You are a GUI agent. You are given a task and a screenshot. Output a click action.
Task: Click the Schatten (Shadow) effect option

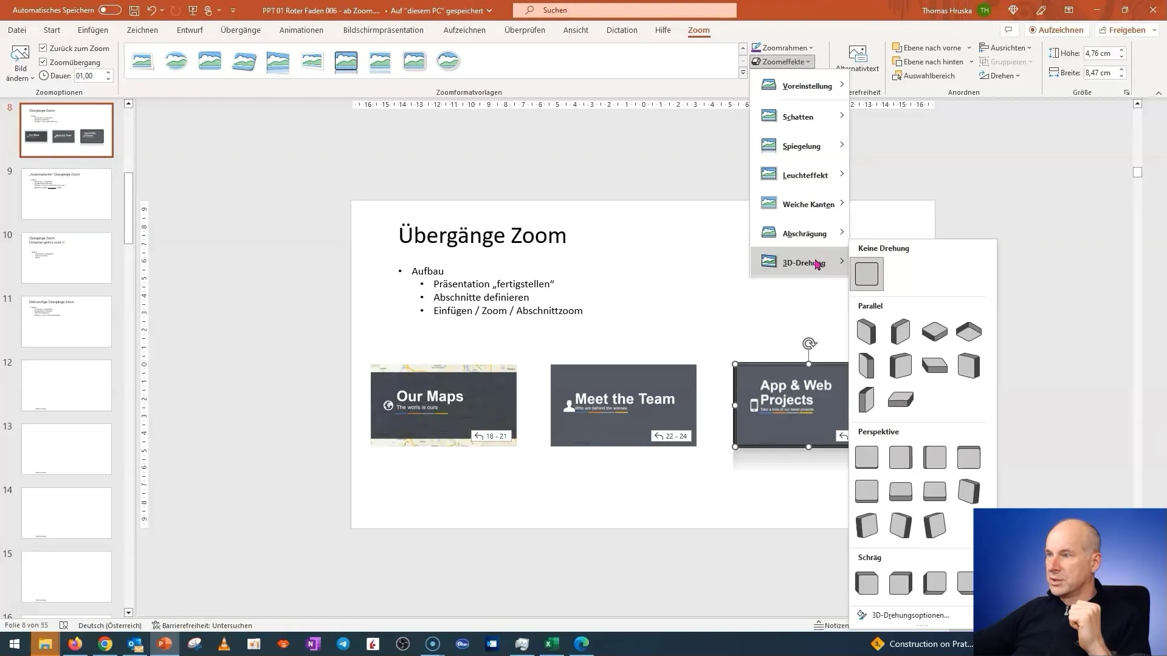[x=797, y=116]
